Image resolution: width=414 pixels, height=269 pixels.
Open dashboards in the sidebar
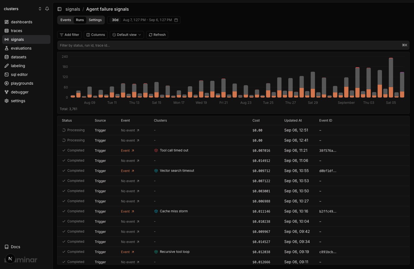point(26,22)
